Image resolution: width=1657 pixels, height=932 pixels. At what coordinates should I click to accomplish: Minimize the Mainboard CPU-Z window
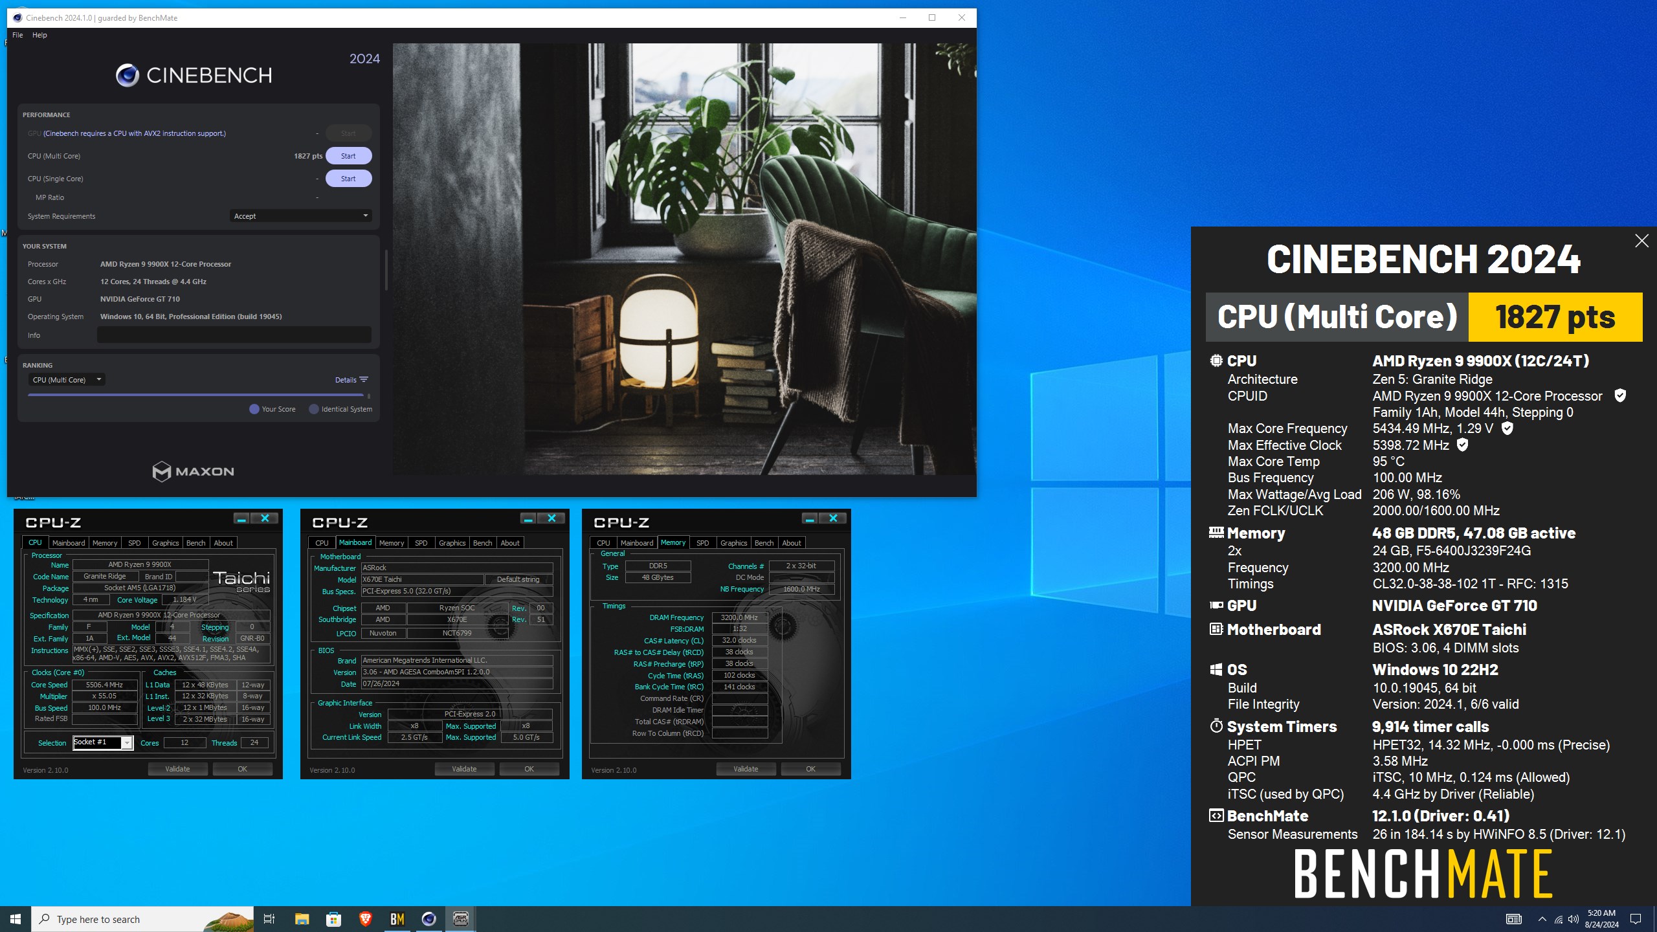528,518
